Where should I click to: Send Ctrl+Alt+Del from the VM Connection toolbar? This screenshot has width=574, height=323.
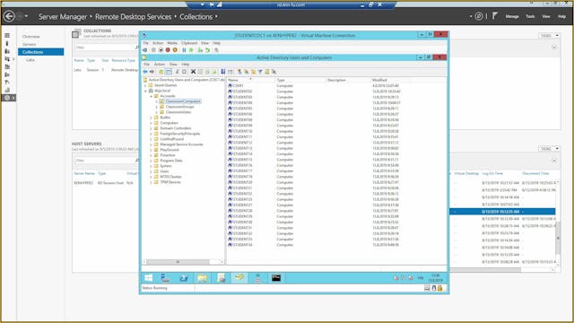145,50
